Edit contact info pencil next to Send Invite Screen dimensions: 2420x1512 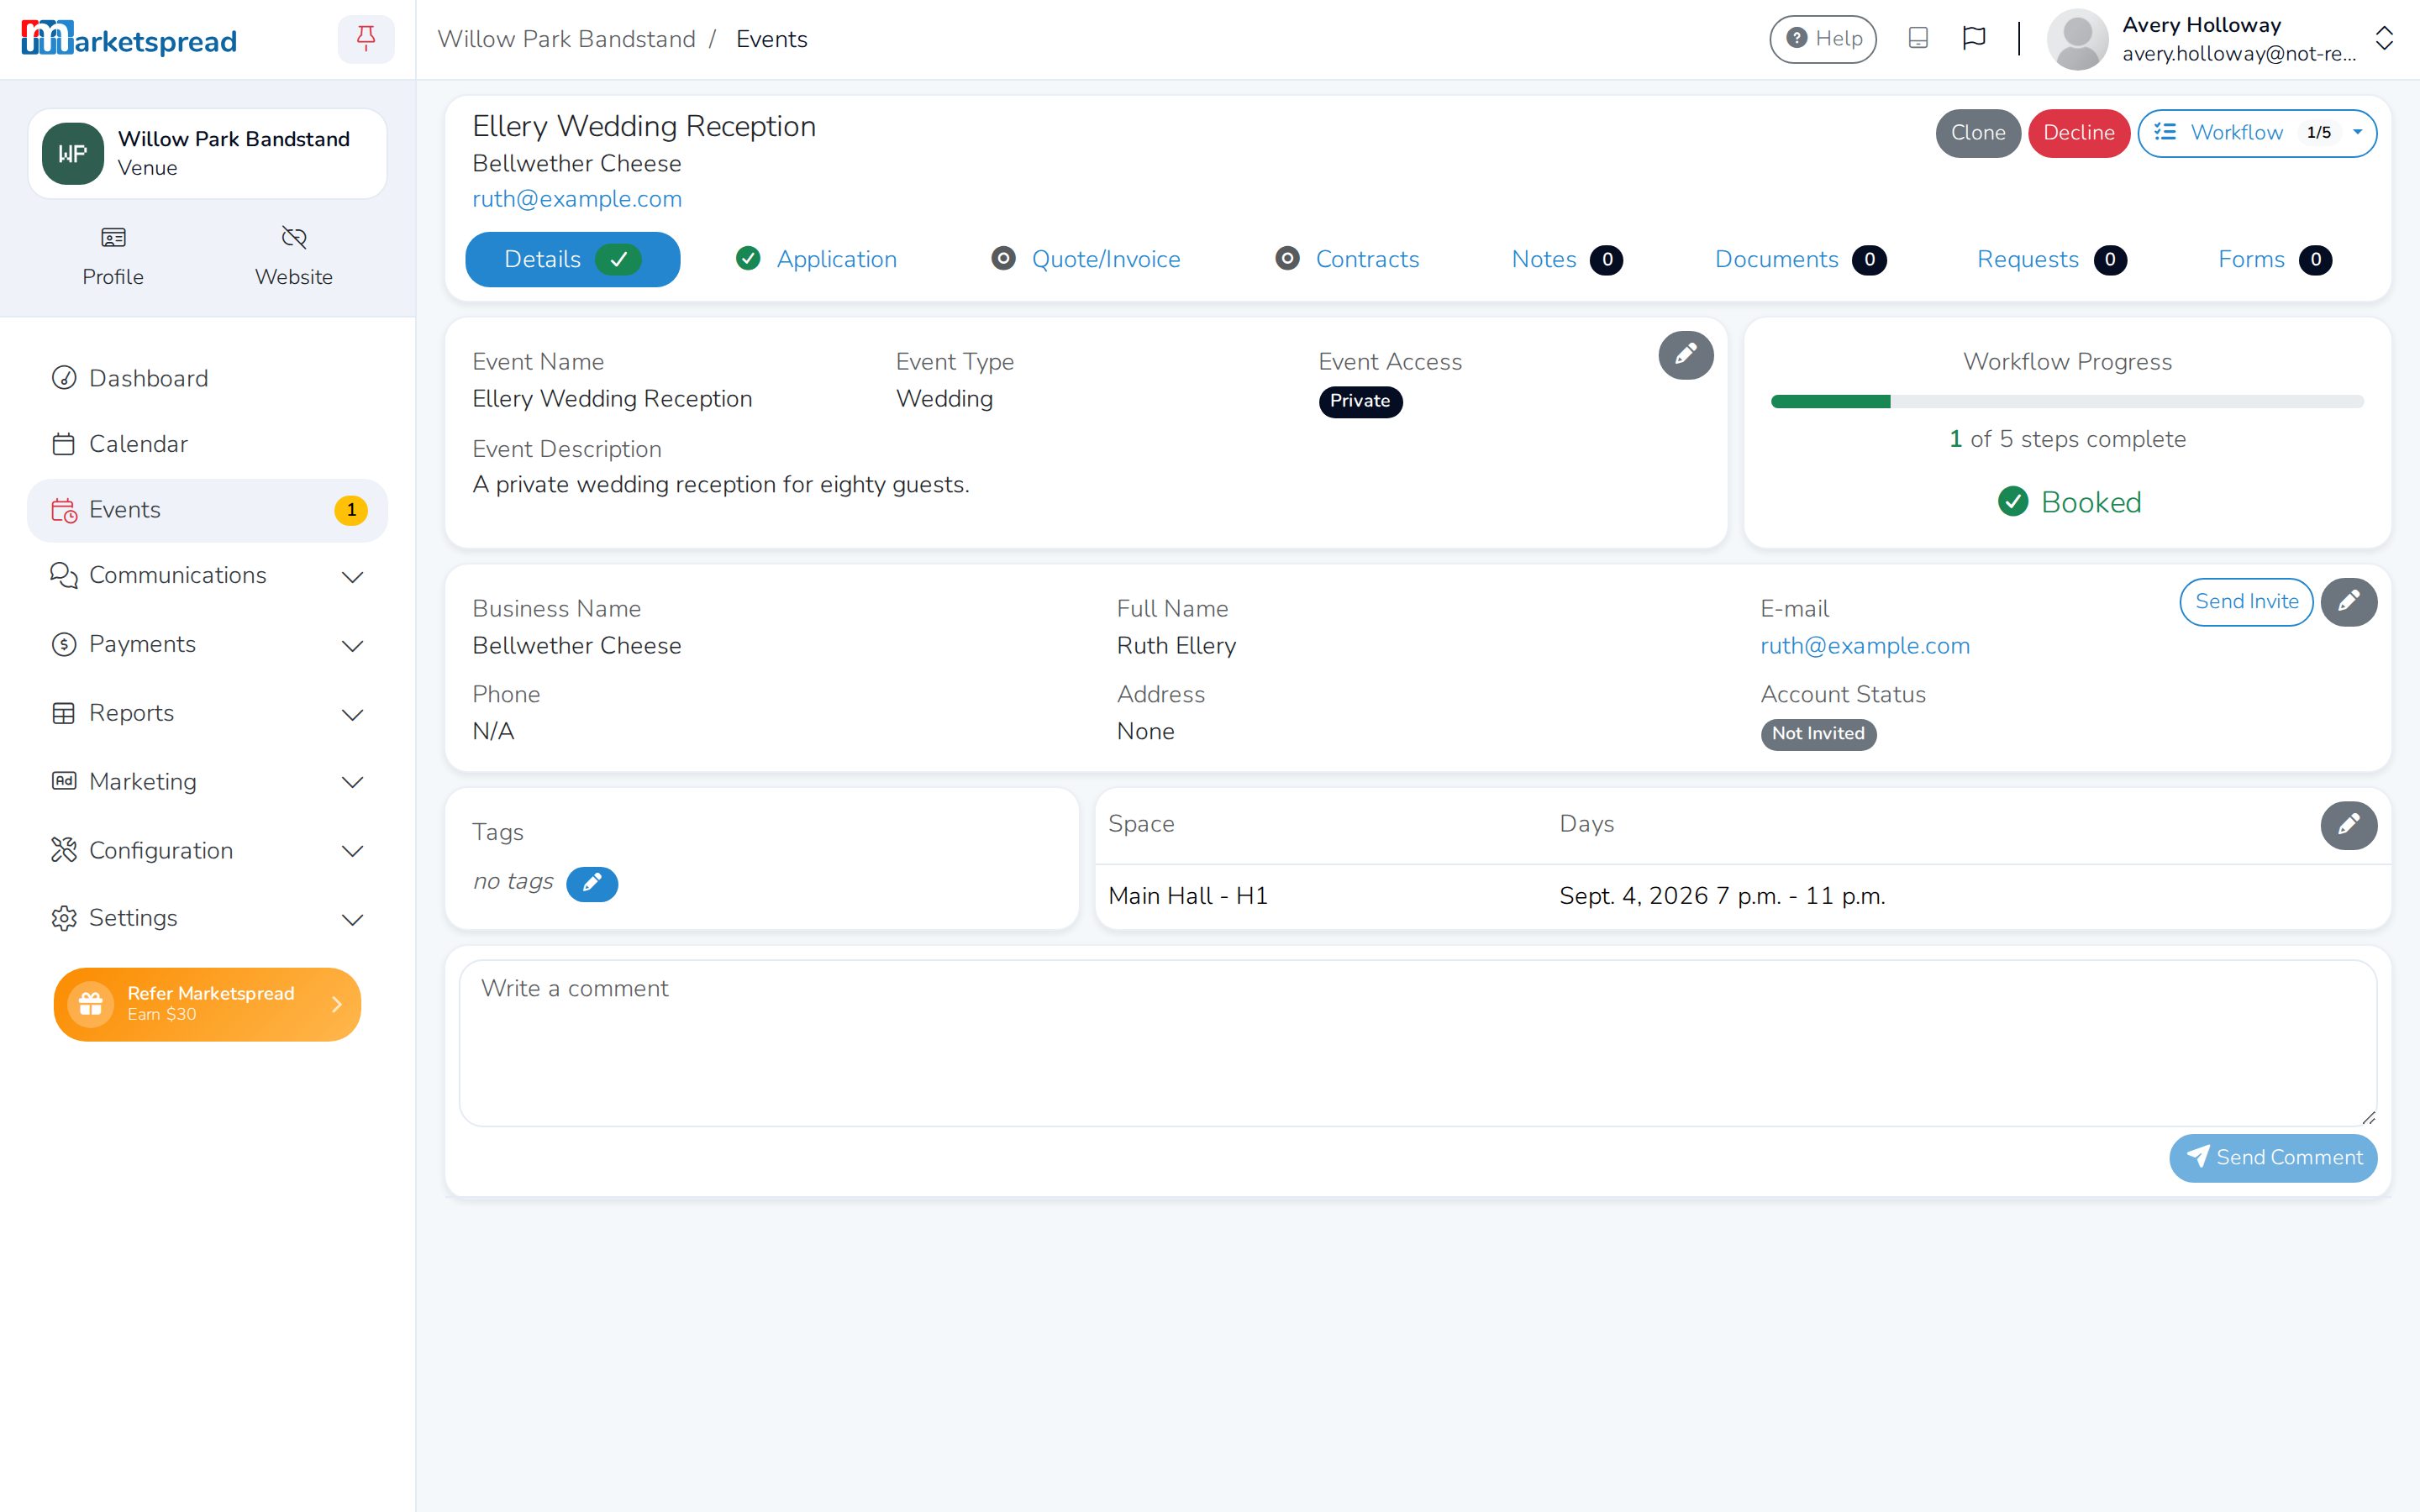(x=2348, y=602)
